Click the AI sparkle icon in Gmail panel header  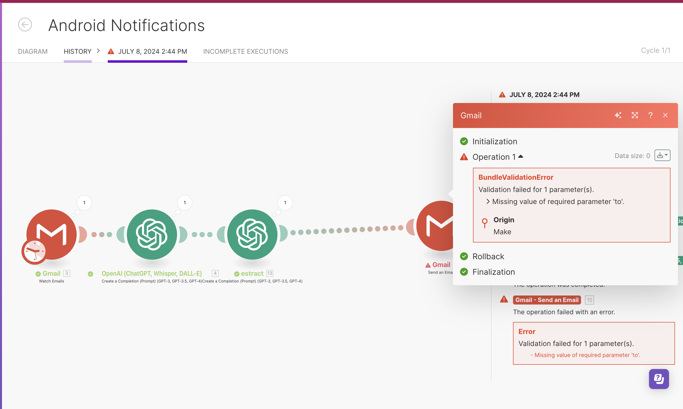pos(618,115)
